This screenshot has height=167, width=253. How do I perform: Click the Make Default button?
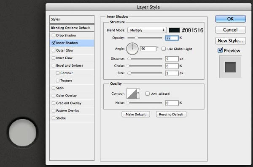pyautogui.click(x=136, y=114)
